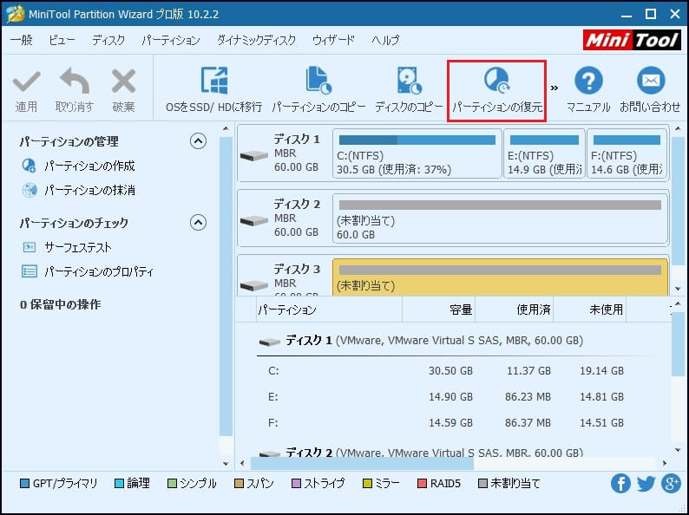689x515 pixels.
Task: Select ディスク 2 drive icon in disk map
Action: click(254, 220)
